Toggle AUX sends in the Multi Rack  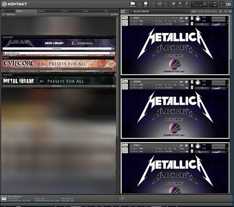(x=226, y=11)
